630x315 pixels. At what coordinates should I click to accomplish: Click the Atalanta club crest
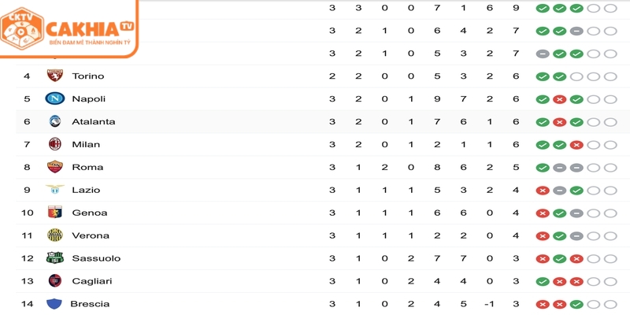(x=54, y=121)
